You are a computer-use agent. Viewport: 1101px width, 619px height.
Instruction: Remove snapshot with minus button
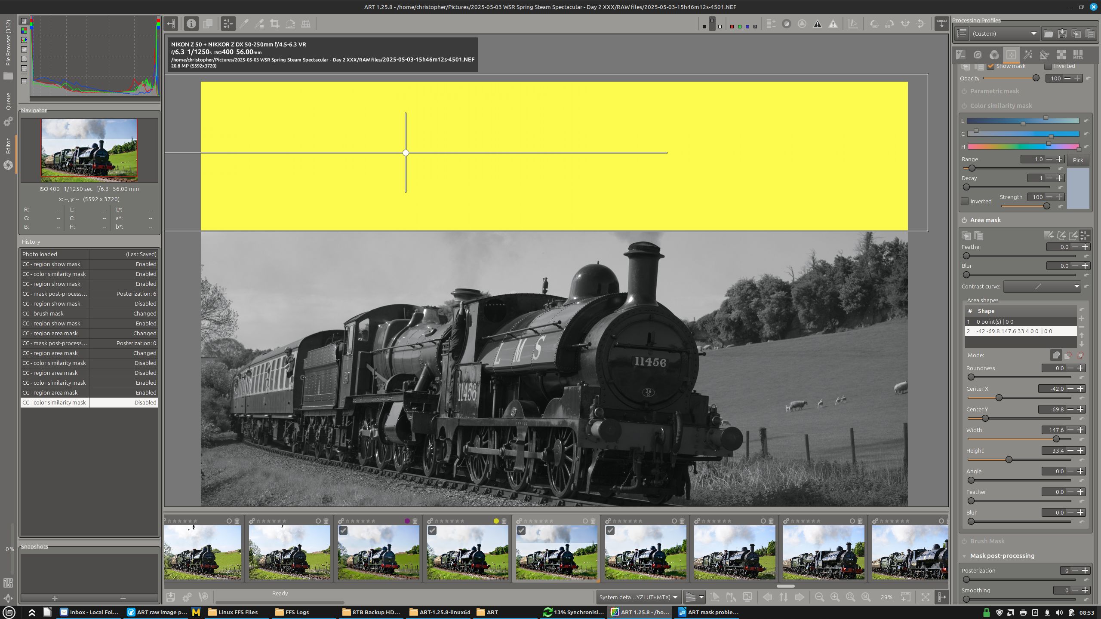pos(123,598)
